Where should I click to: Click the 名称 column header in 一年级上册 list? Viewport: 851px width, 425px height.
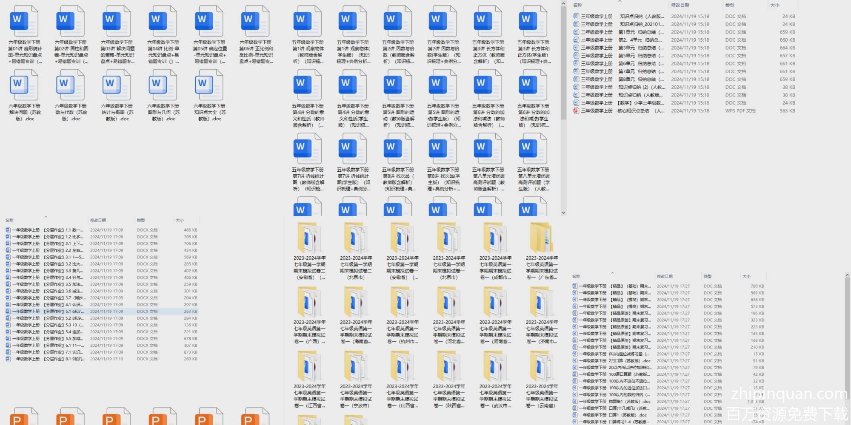click(9, 220)
